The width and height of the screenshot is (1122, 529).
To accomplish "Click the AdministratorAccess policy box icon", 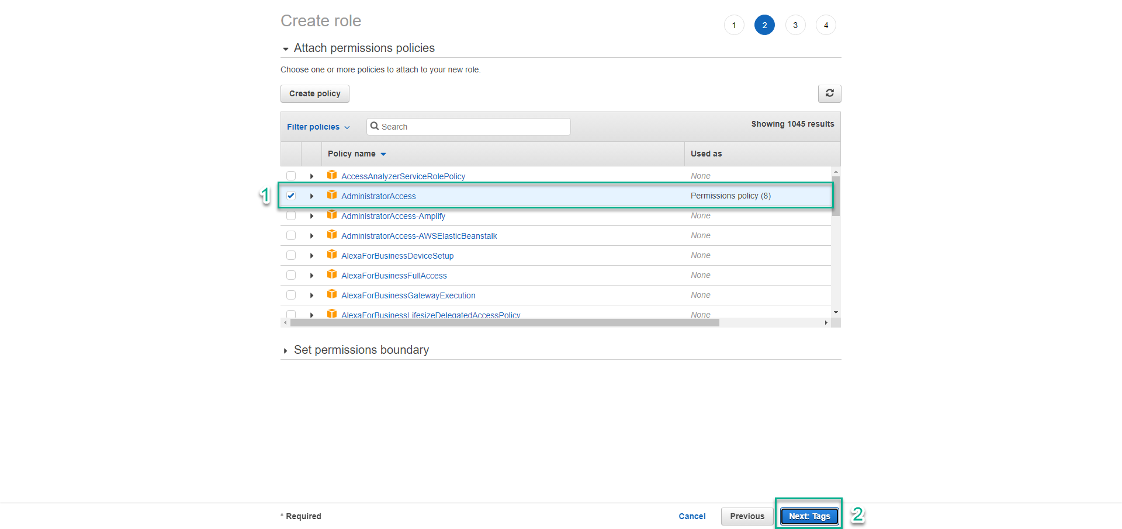I will point(332,195).
